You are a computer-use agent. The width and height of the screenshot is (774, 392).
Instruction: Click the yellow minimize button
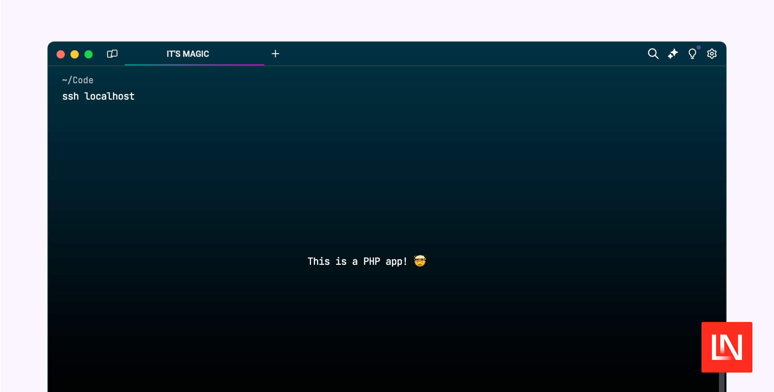pyautogui.click(x=75, y=54)
